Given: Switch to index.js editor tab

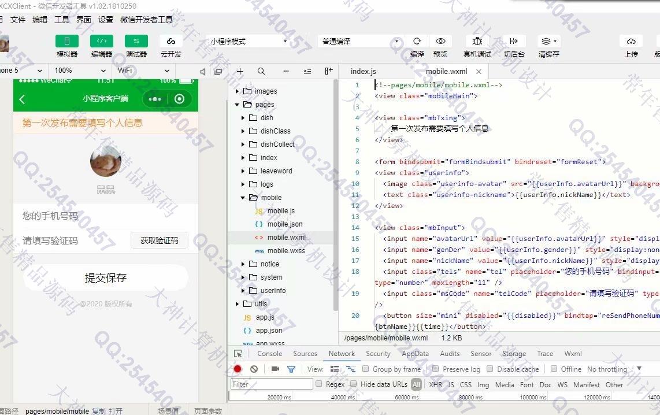Looking at the screenshot, I should (x=364, y=72).
